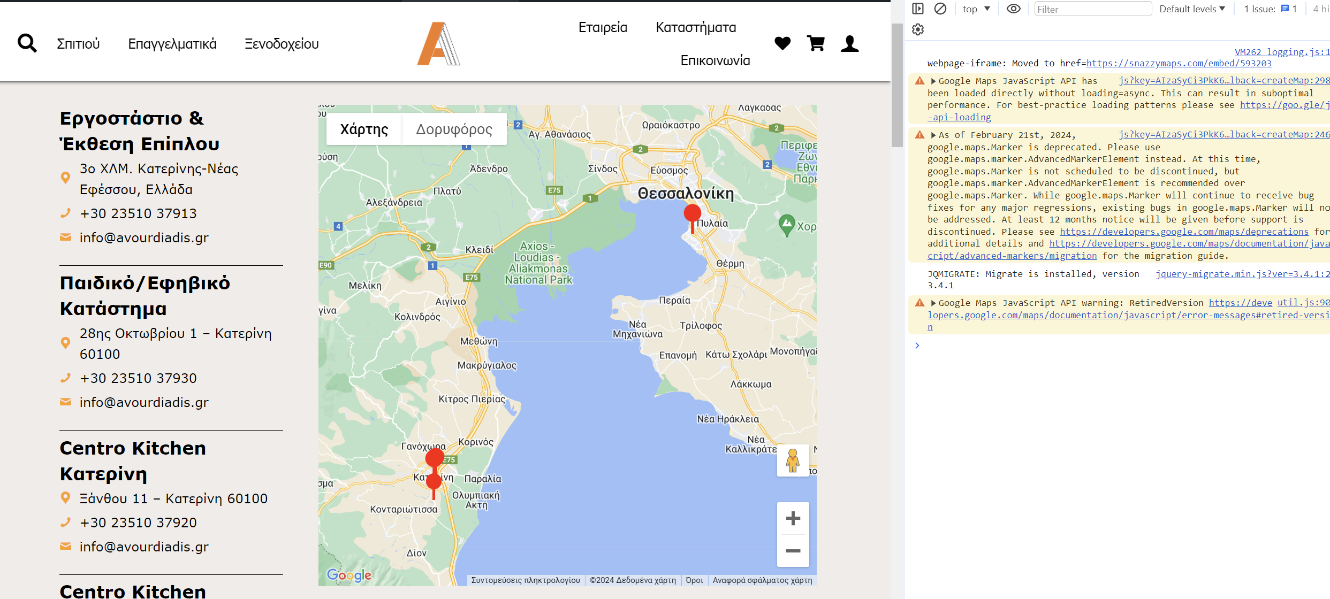Click the Google logo on the map
The height and width of the screenshot is (599, 1330).
pos(349,575)
